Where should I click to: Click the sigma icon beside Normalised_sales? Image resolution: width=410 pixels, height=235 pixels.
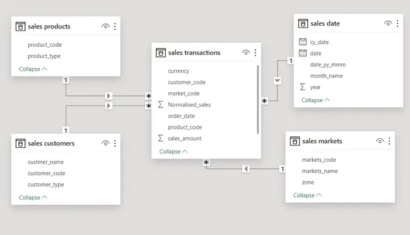click(161, 104)
